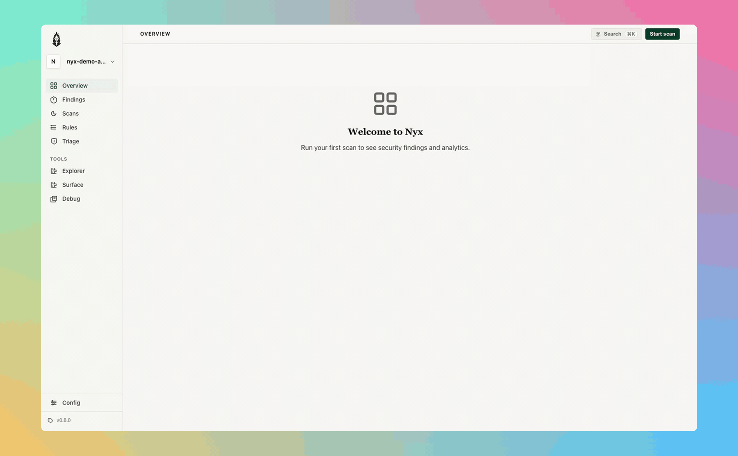Image resolution: width=738 pixels, height=456 pixels.
Task: Go to Findings page
Action: [x=82, y=100]
